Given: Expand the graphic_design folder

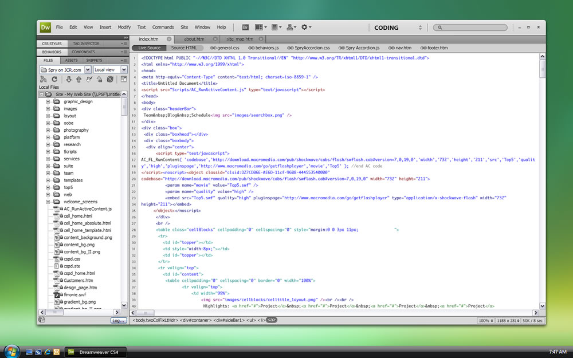Looking at the screenshot, I should click(x=48, y=101).
